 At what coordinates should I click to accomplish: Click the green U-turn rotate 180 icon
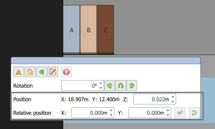coord(121,85)
